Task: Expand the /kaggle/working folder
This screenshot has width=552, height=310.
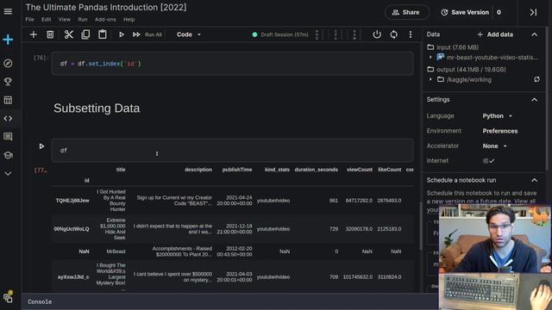Action: 430,79
